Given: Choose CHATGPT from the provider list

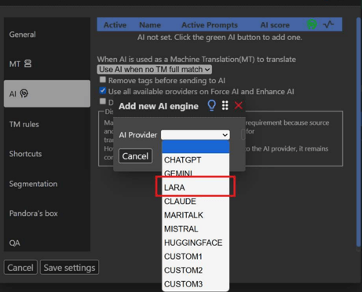Looking at the screenshot, I should coord(196,160).
